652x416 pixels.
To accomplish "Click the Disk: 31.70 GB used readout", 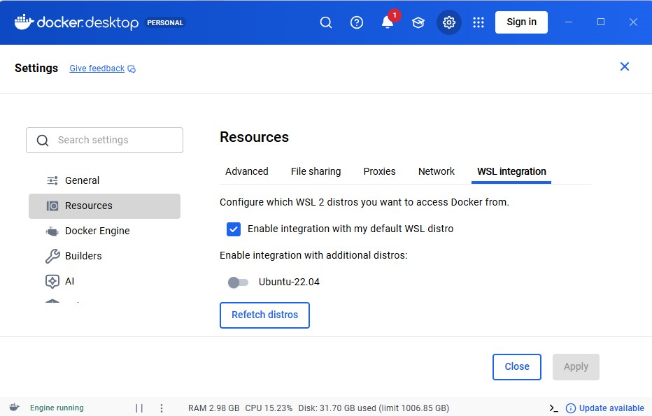I will (x=337, y=408).
